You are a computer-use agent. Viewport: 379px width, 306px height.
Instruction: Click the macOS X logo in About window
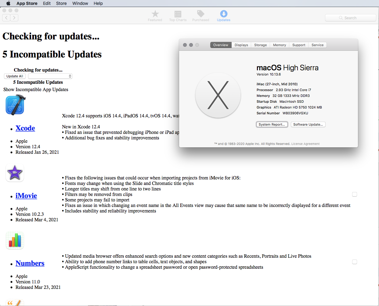point(218,95)
